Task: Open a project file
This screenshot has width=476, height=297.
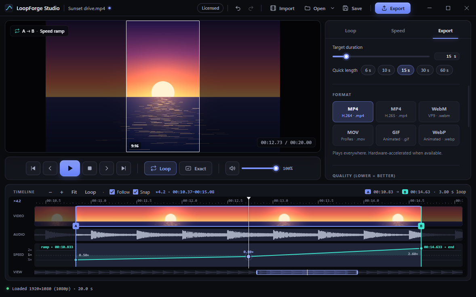Action: tap(315, 8)
